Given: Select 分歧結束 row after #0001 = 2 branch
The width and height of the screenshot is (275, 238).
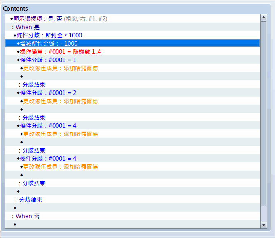Looking at the screenshot, I should [x=133, y=118].
